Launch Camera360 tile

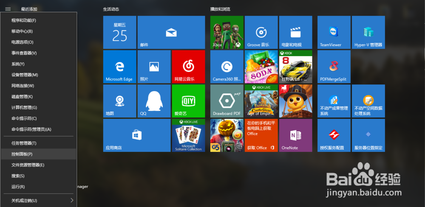(x=227, y=67)
